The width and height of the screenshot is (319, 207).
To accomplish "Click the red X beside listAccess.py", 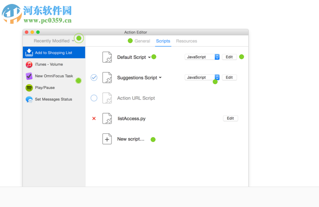I will coord(94,118).
